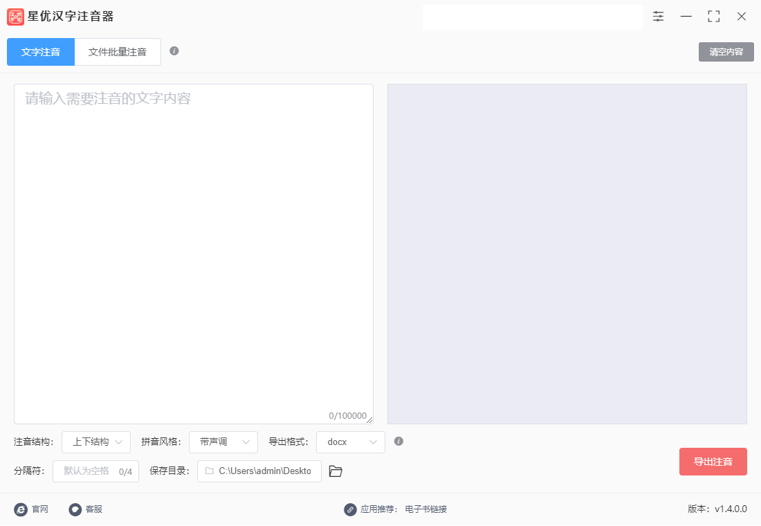The image size is (761, 526).
Task: Click the 清空内容 button
Action: [726, 52]
